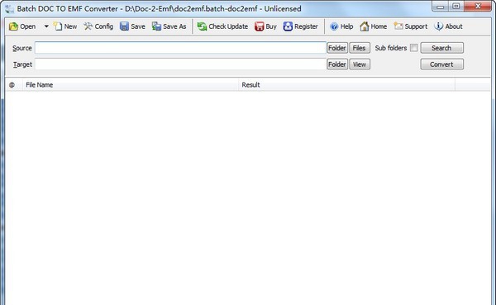Show About information
The height and width of the screenshot is (305, 496).
[448, 26]
